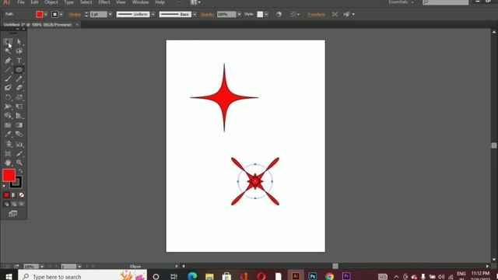Open the Select menu
This screenshot has width=498, height=280.
coord(86,2)
